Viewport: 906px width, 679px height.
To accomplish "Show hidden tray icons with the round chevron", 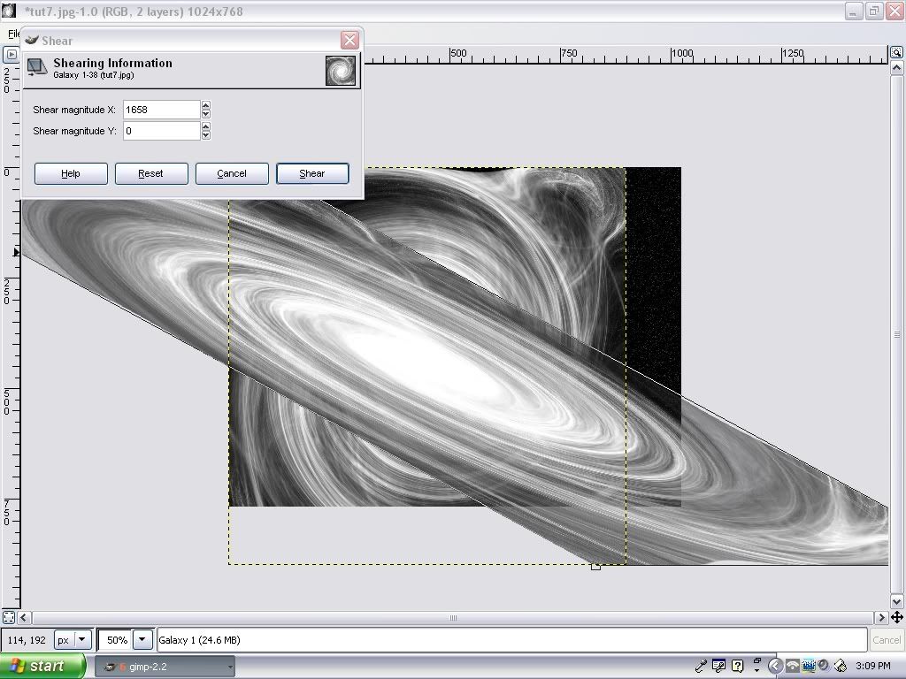I will tap(775, 666).
